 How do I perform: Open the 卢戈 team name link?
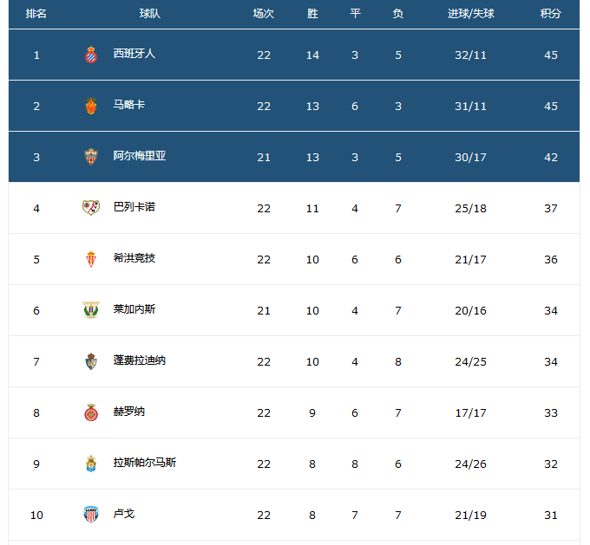124,514
